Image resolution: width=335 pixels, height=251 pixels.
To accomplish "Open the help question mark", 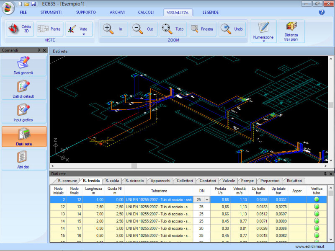I will click(322, 12).
